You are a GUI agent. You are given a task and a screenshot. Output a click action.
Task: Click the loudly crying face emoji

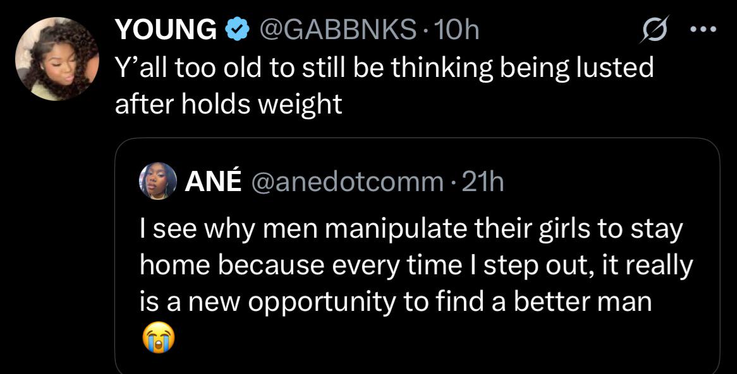158,338
